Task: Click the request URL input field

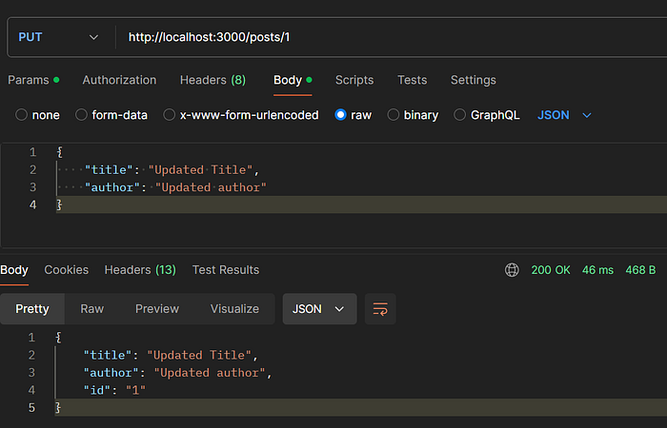Action: 392,37
